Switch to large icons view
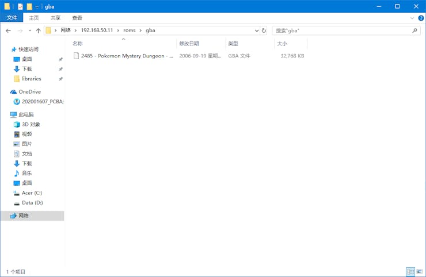Image resolution: width=426 pixels, height=277 pixels. 420,271
